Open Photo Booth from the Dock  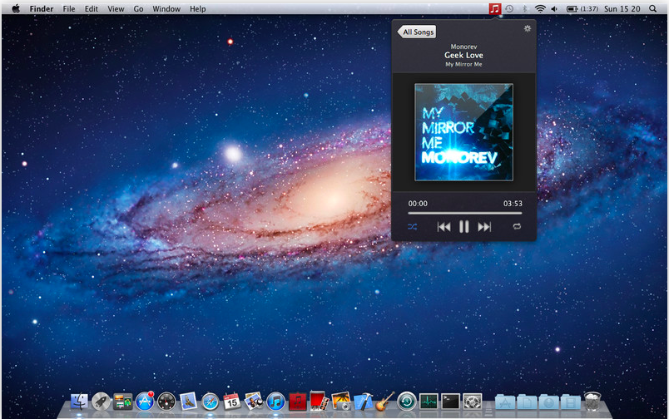click(x=320, y=401)
